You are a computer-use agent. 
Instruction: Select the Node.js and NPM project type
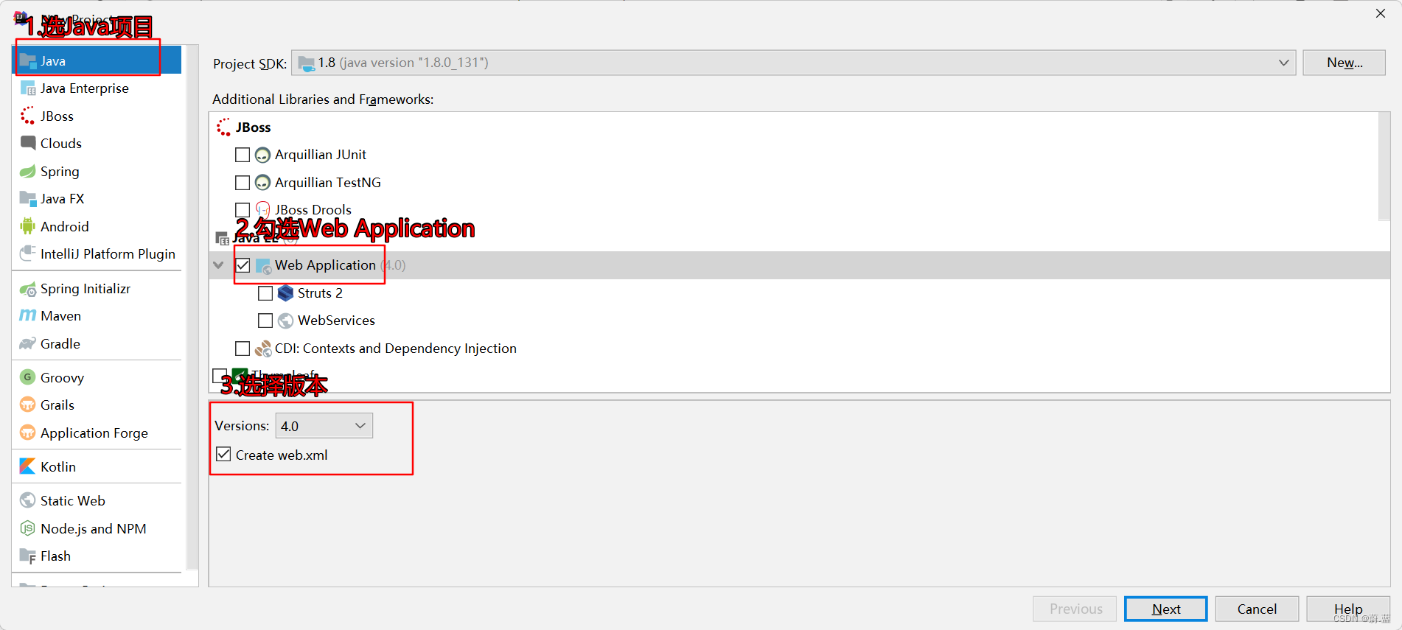coord(97,528)
